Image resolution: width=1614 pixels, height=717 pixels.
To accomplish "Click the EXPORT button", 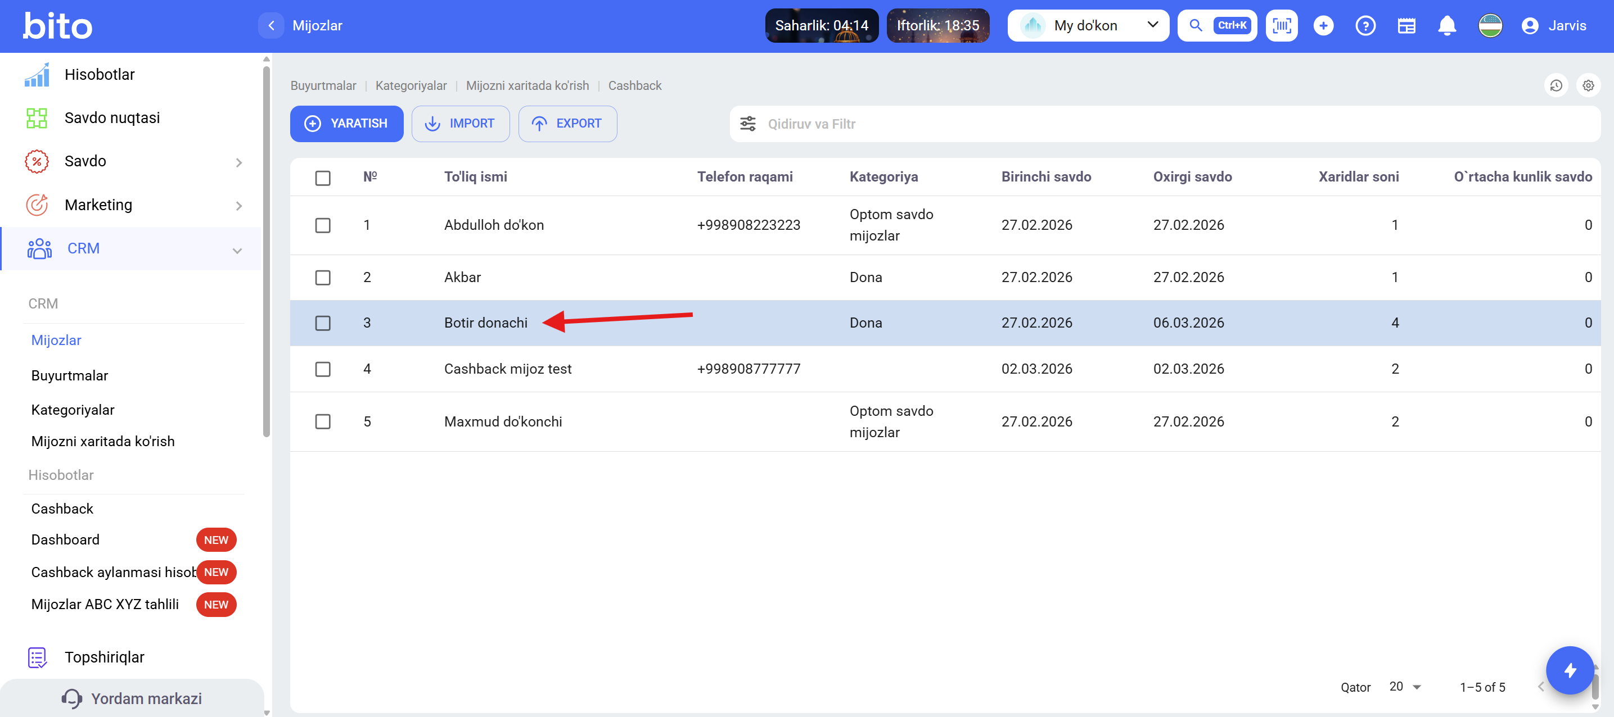I will [x=567, y=124].
